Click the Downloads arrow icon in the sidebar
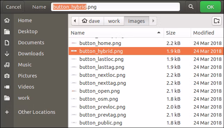Screen dimensions: 224x128 coord(7,54)
